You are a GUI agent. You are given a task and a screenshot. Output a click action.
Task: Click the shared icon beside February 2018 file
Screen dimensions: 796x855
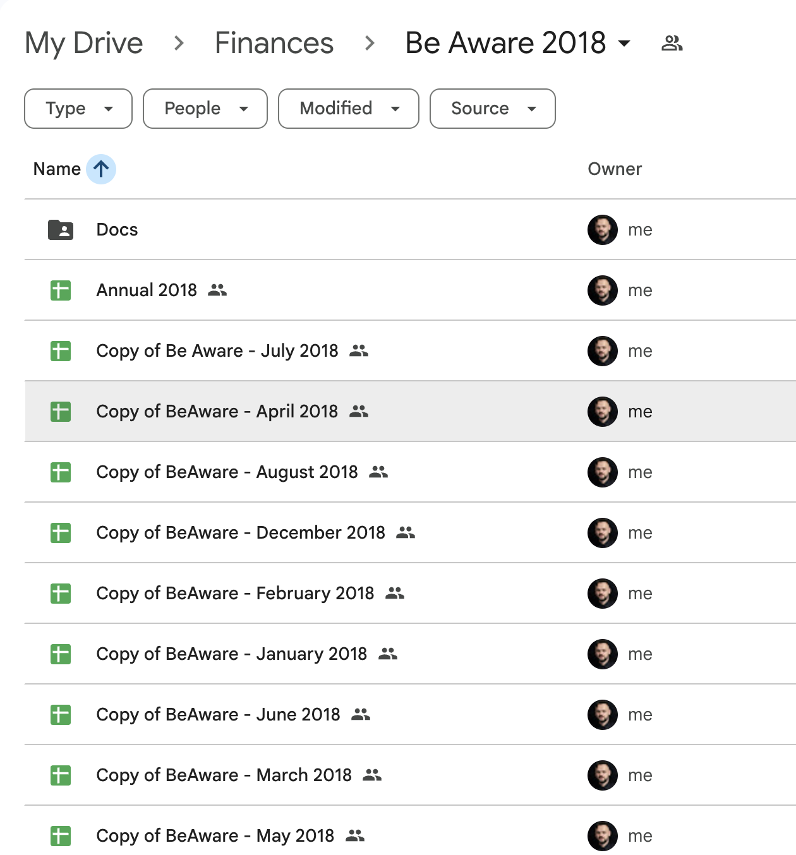(x=395, y=594)
